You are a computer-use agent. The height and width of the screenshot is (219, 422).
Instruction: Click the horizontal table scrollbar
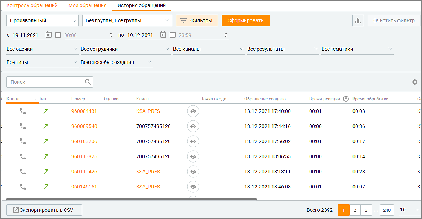(x=131, y=199)
